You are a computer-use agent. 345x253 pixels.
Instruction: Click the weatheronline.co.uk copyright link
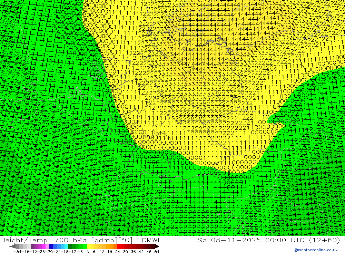click(x=316, y=250)
